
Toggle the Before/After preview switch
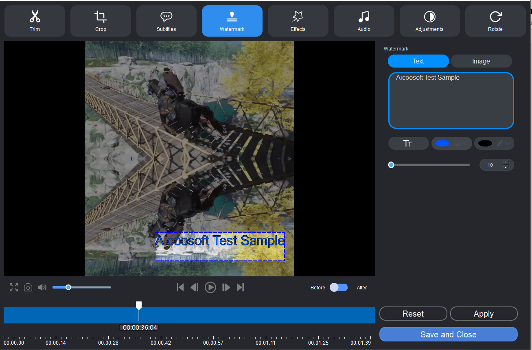pos(339,287)
